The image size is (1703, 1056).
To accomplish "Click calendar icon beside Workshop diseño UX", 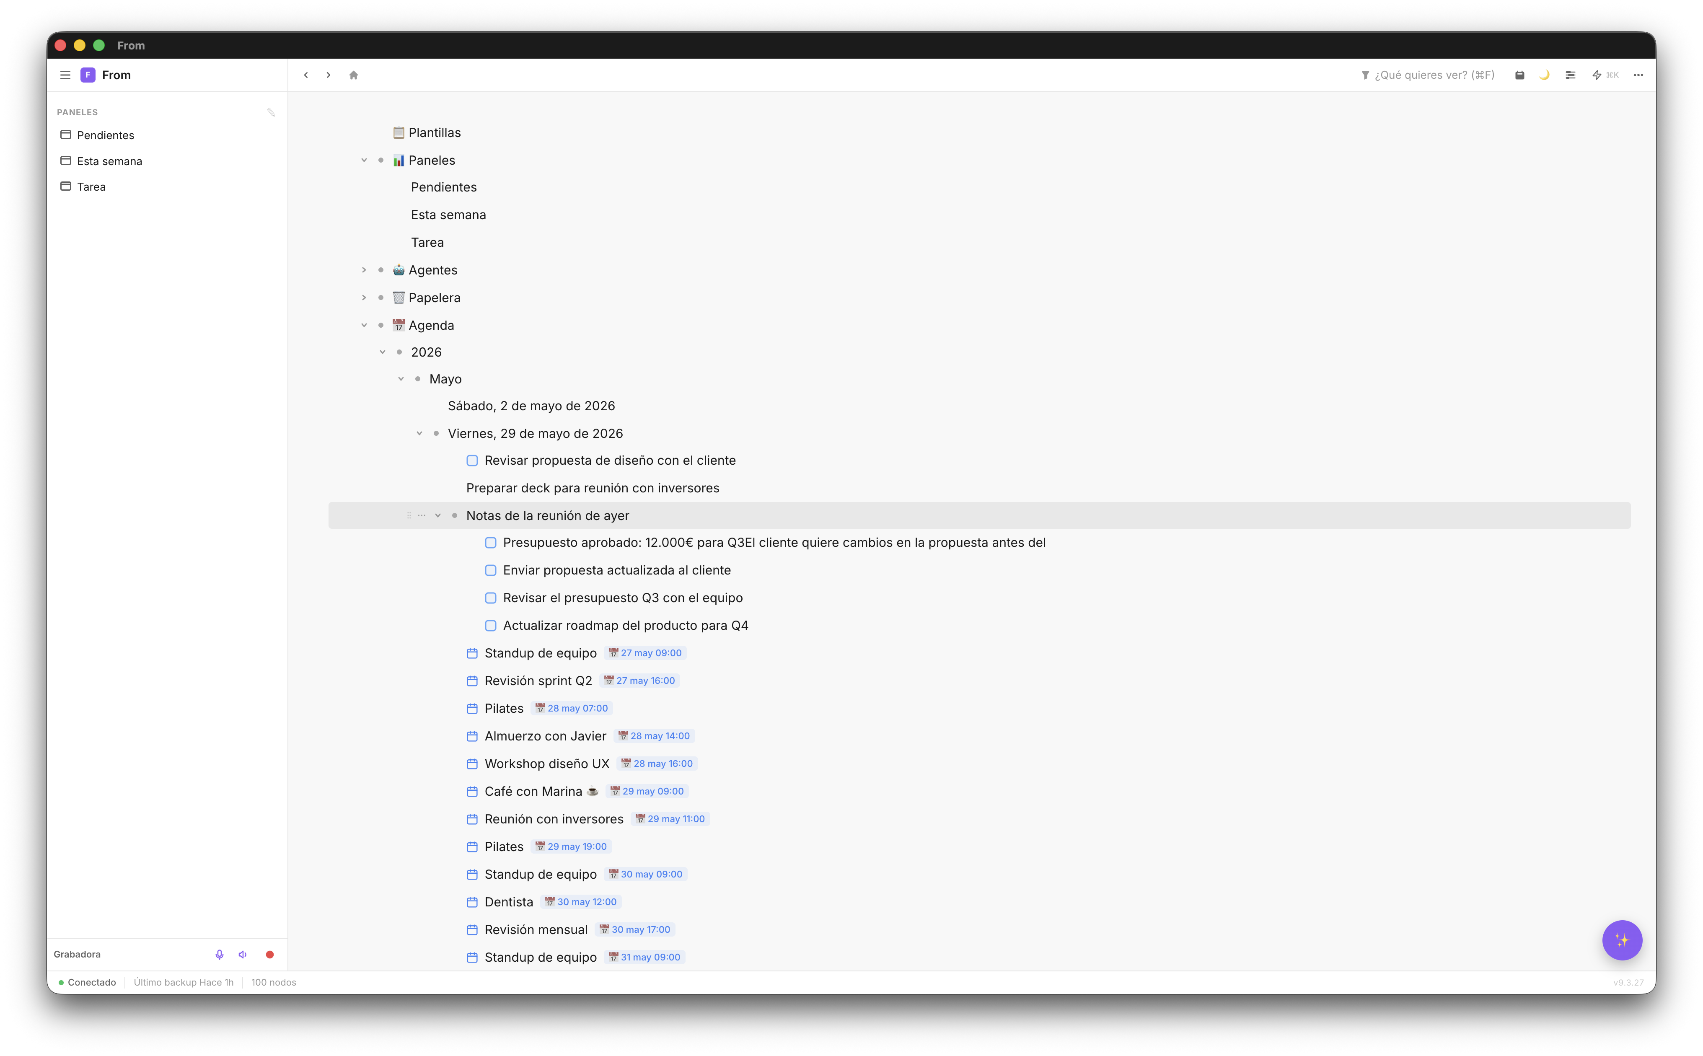I will coord(472,764).
